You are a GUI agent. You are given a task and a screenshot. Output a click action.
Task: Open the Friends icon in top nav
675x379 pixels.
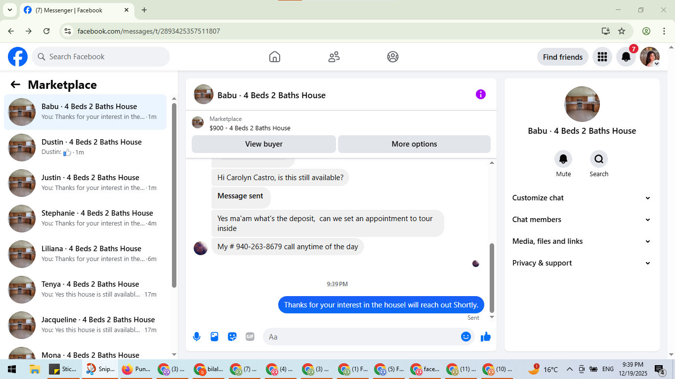[334, 57]
